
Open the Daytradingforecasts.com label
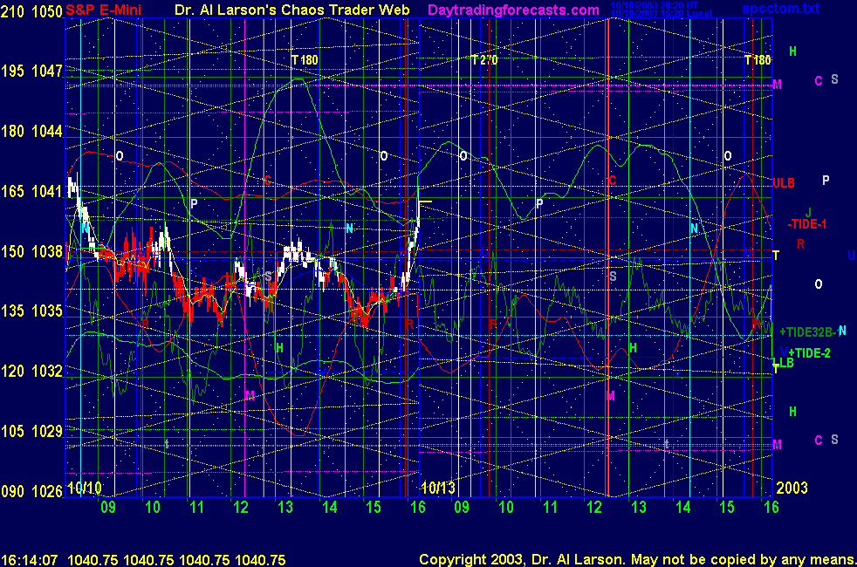coord(513,10)
